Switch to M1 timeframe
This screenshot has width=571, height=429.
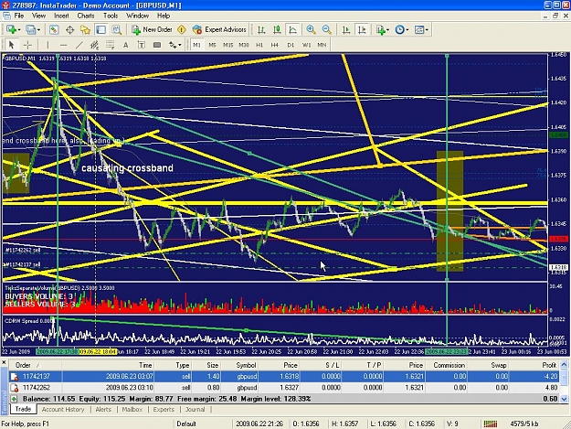[x=196, y=45]
